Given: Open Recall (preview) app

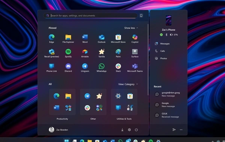Looking at the screenshot, I should tap(51, 53).
